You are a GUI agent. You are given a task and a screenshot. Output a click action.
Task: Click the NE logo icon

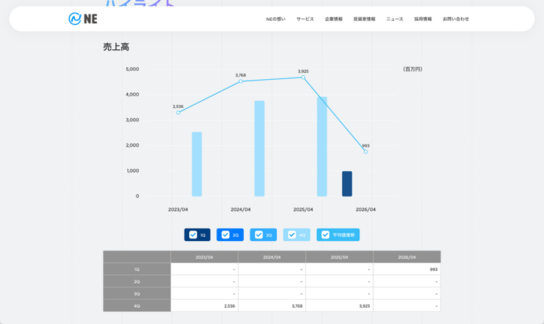[75, 19]
